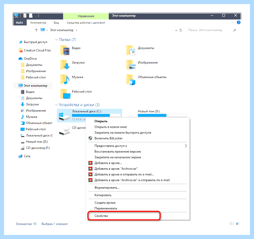This screenshot has height=239, width=254.
Task: Click Этот компьютер in the address path
Action: pos(62,30)
